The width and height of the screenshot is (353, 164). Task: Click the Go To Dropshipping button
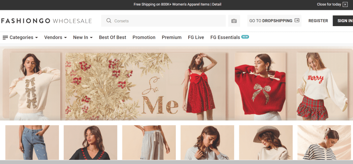pyautogui.click(x=274, y=21)
